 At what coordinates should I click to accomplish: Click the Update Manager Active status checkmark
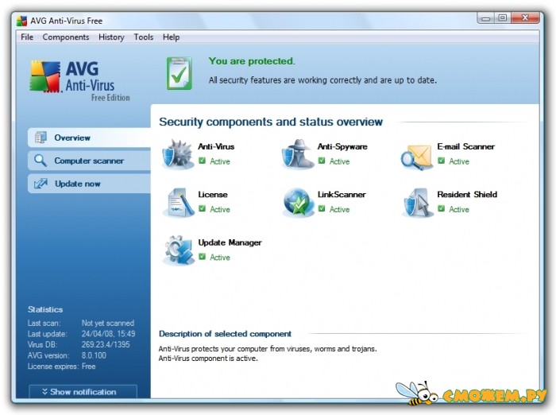pos(202,257)
